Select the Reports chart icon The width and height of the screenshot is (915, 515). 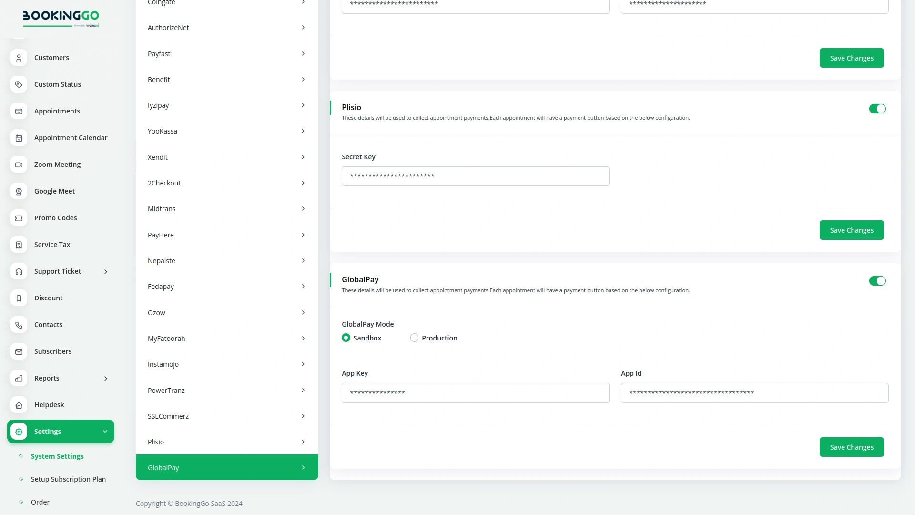click(x=19, y=378)
